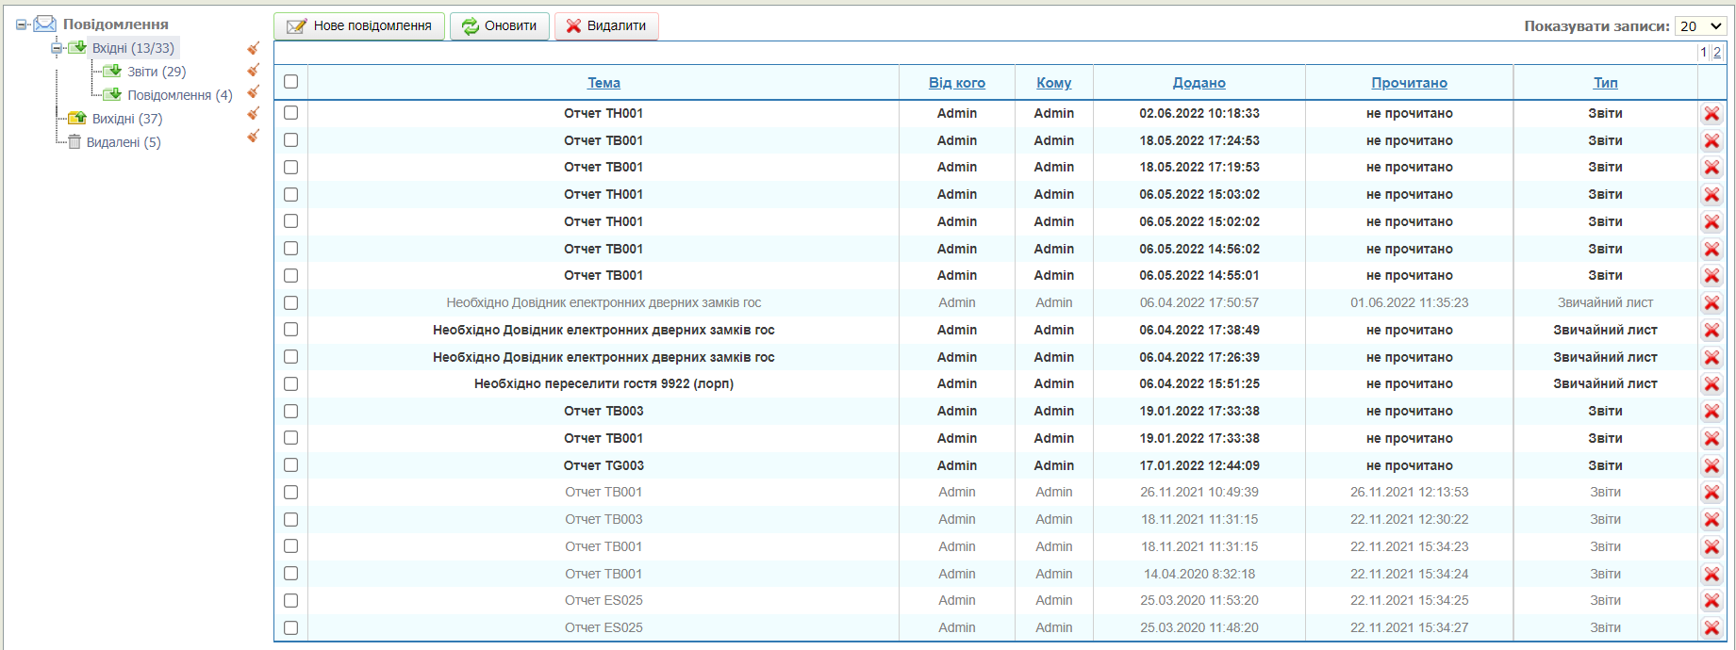Click delete icon for message added 14.04.2020 8:32:18

pos(1711,575)
